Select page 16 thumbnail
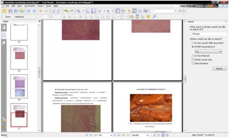Viewport: 229px width, 138px height. [x=19, y=86]
